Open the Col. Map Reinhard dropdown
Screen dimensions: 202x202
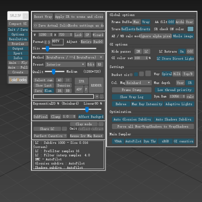(x=138, y=83)
